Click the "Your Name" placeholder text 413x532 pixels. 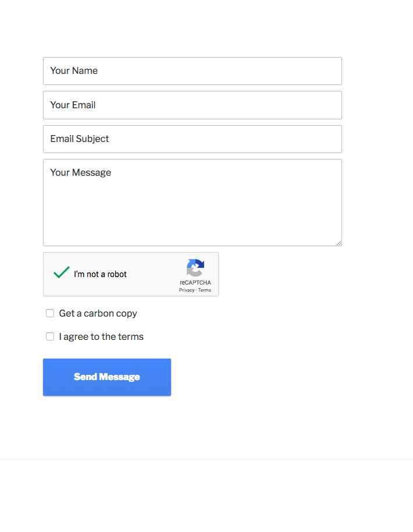[x=74, y=71]
